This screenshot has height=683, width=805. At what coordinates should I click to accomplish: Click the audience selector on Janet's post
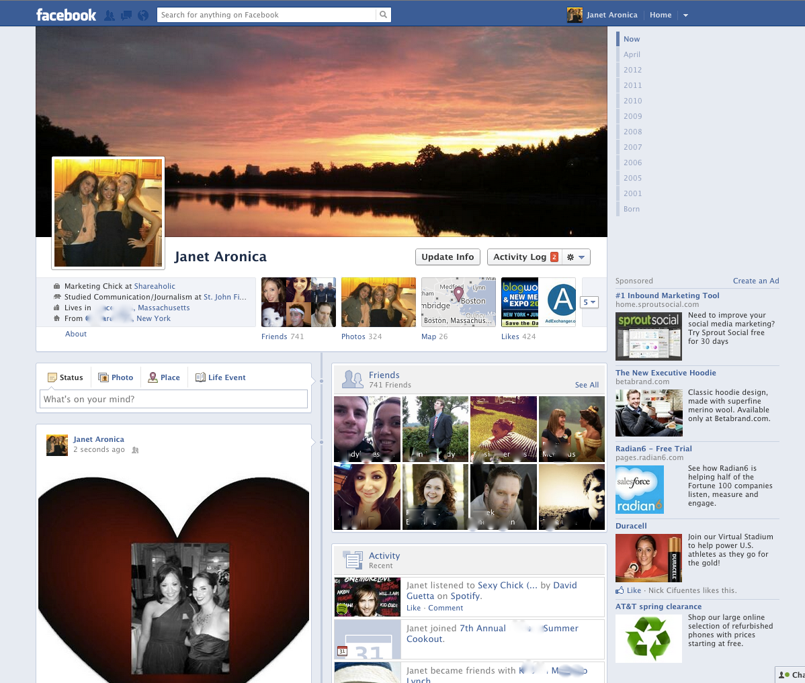click(x=134, y=450)
